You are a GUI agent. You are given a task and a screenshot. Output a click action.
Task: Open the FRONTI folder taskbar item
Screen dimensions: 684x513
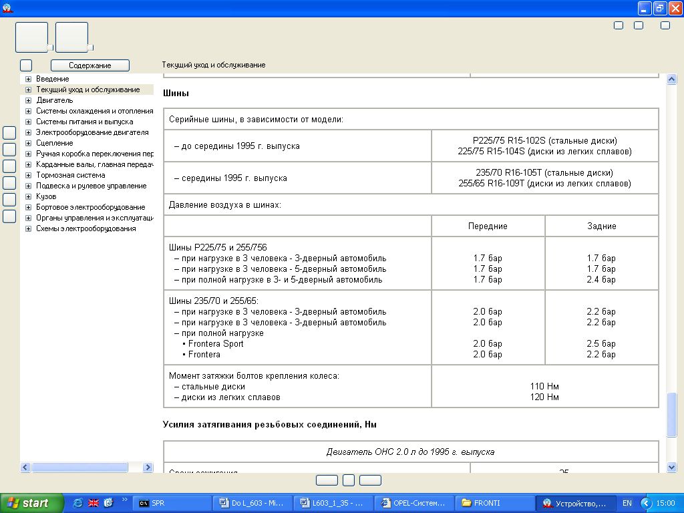(494, 503)
